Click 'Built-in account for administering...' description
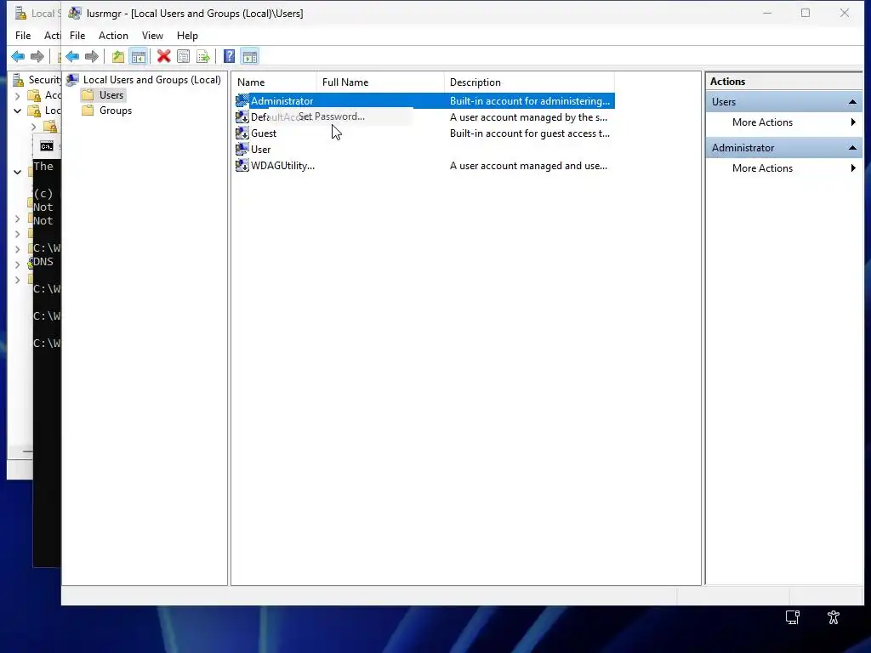Image resolution: width=871 pixels, height=653 pixels. [529, 101]
